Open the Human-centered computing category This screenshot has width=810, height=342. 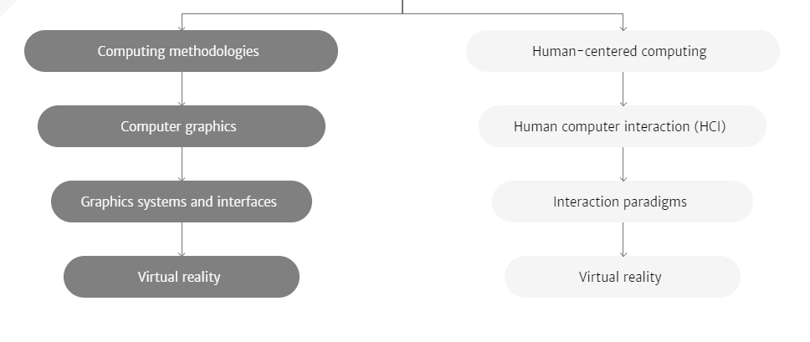pyautogui.click(x=623, y=51)
